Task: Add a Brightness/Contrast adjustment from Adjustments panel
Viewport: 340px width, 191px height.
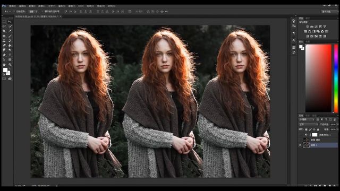Action: tap(308, 27)
